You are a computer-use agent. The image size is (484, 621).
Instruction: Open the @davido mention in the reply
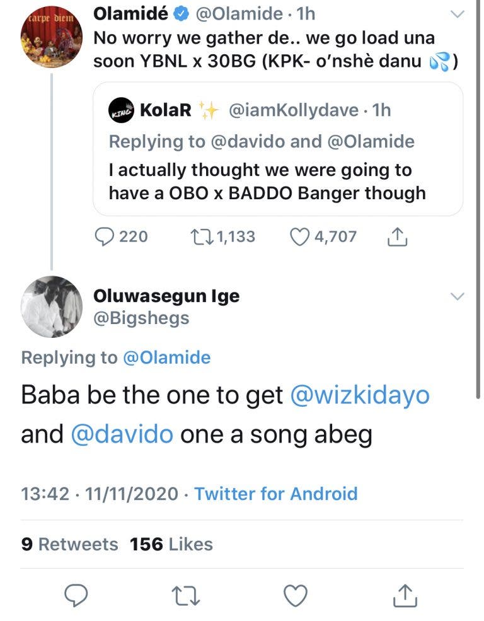(122, 434)
